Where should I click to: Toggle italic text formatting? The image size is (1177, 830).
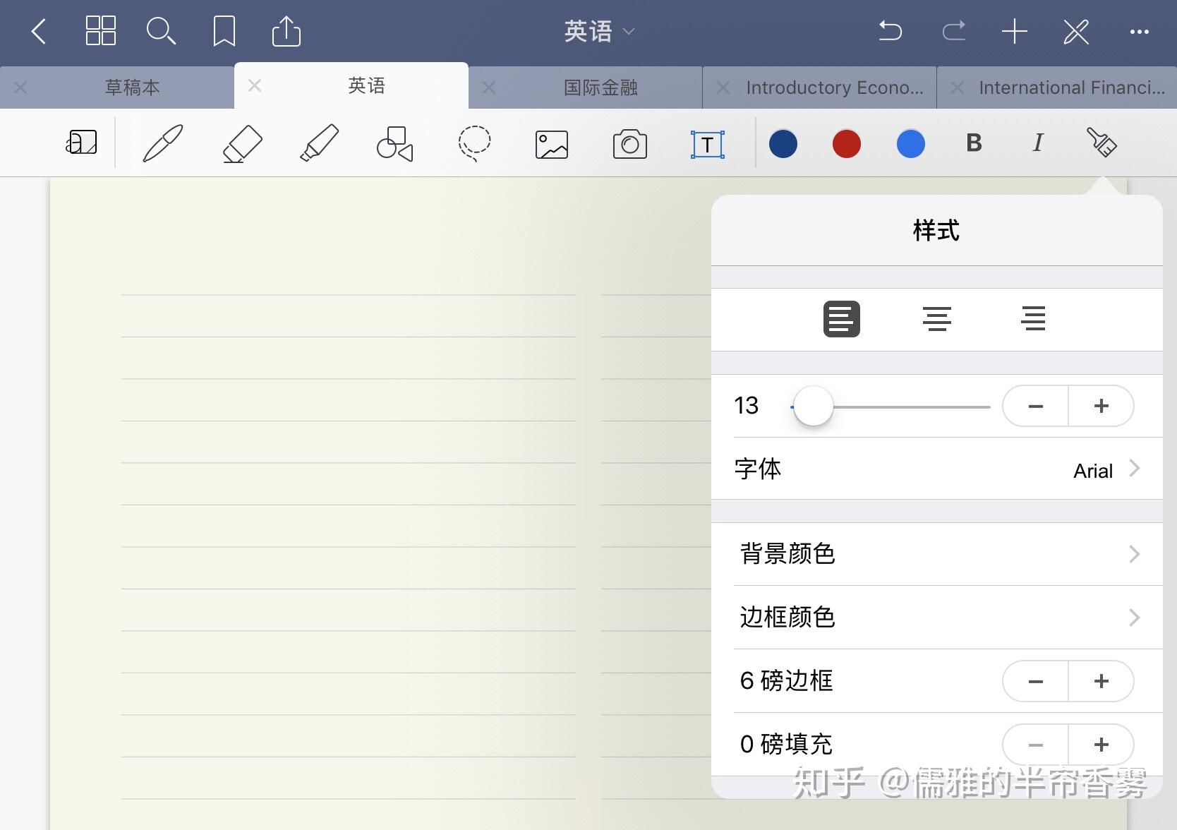click(1037, 143)
